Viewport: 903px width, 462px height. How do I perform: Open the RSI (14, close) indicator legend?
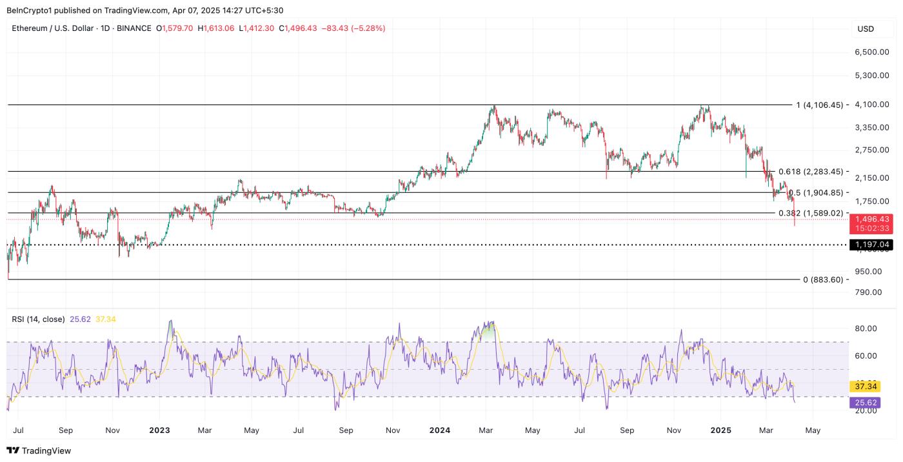[x=38, y=319]
